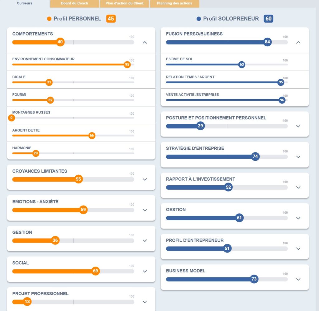Expand the SOCIAL section chevron
This screenshot has width=319, height=311.
pos(145,271)
